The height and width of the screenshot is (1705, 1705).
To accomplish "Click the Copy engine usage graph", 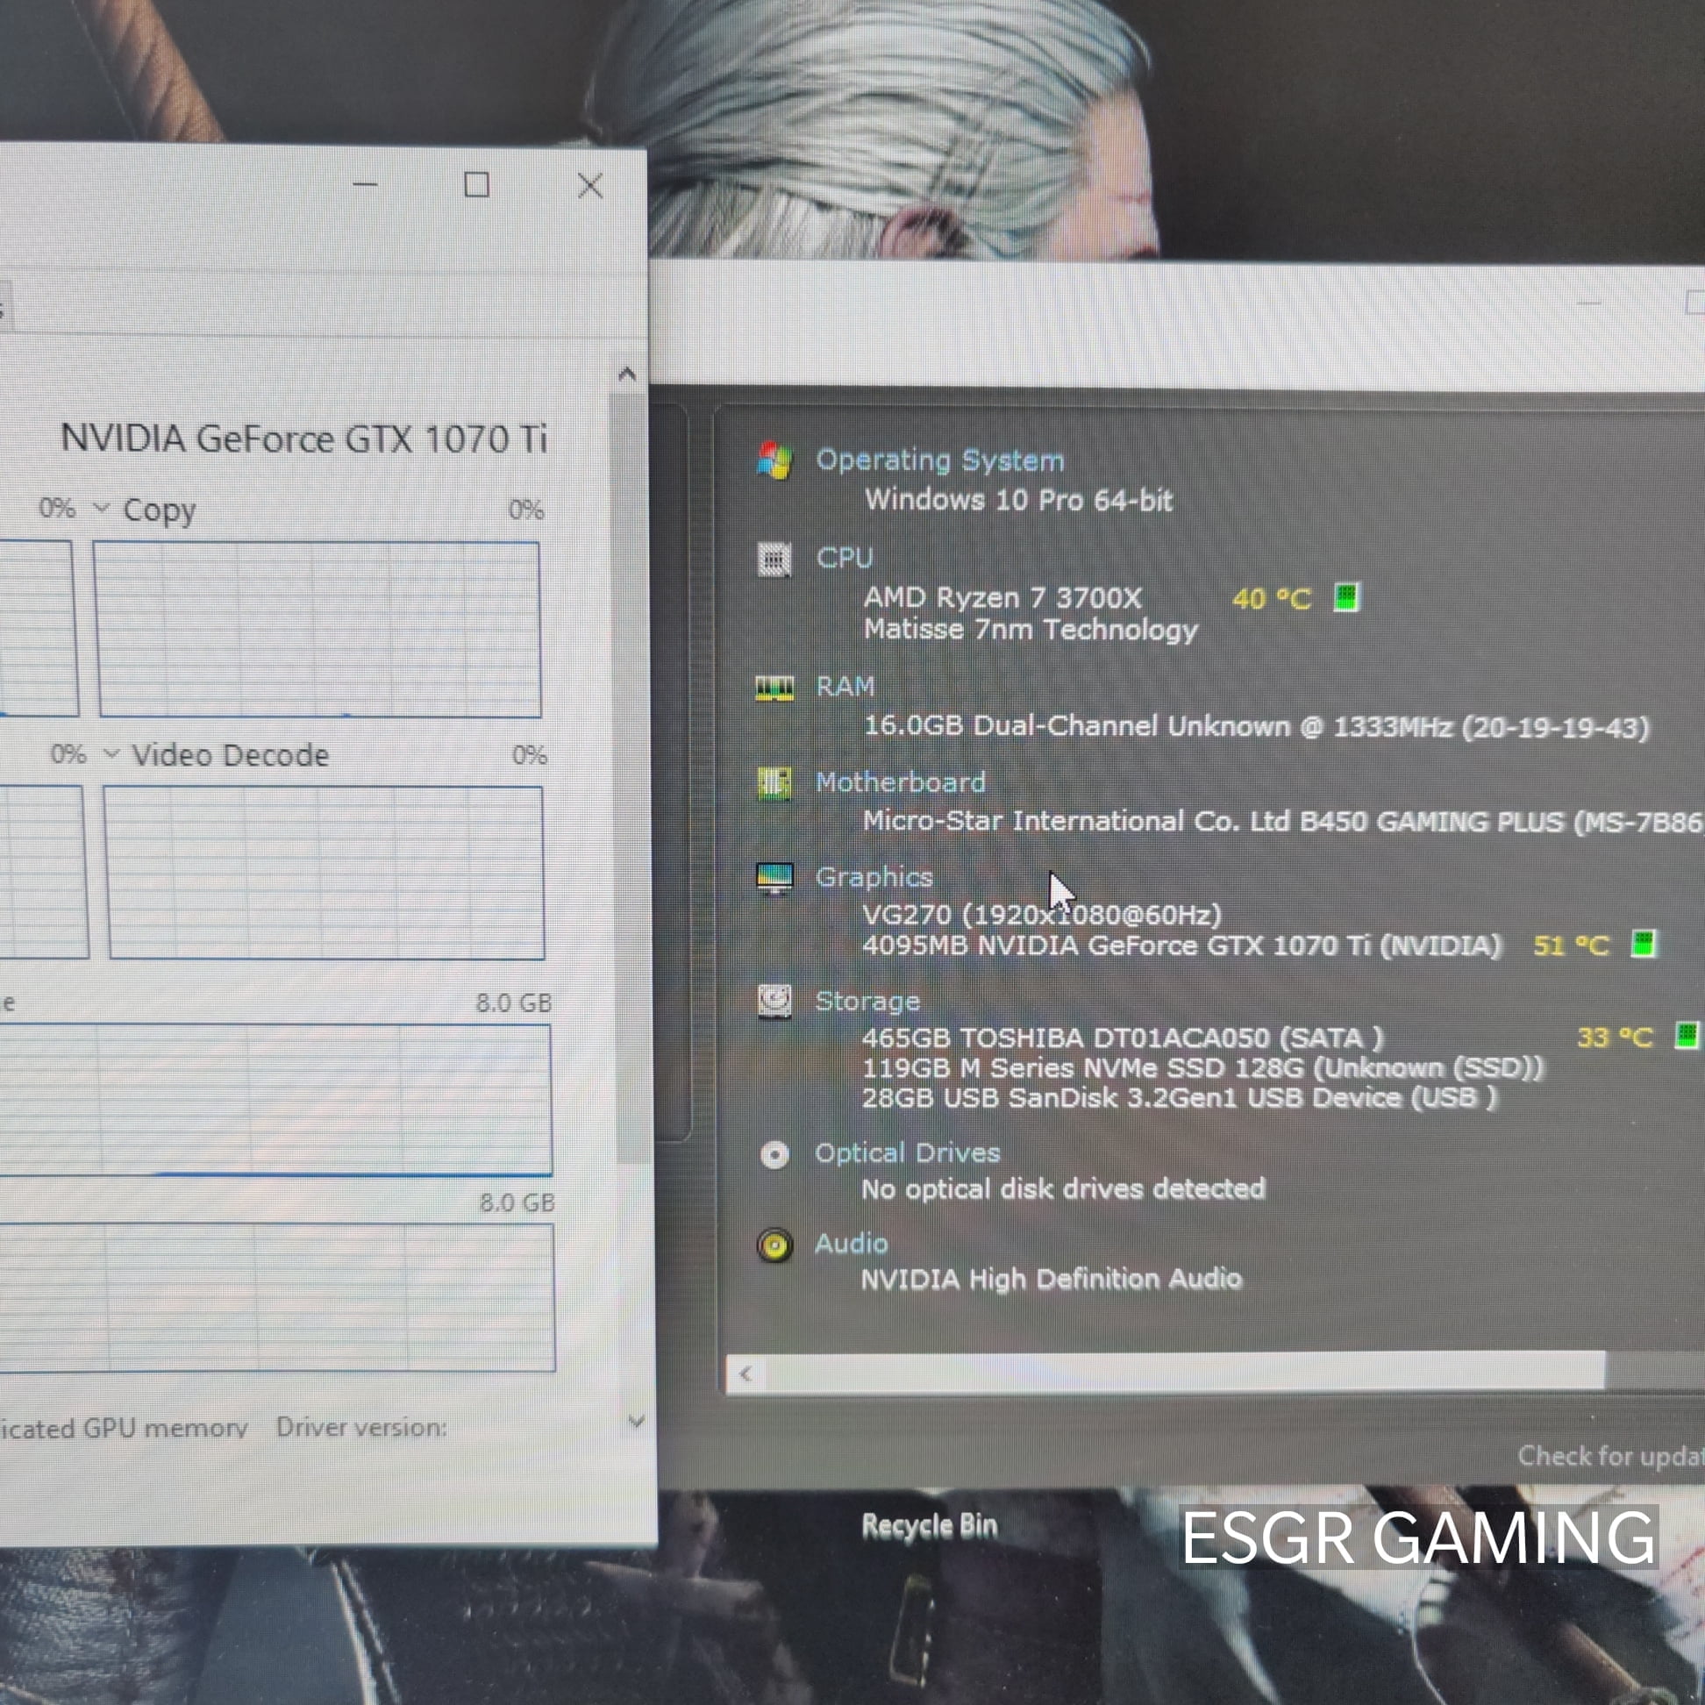I will click(x=317, y=629).
